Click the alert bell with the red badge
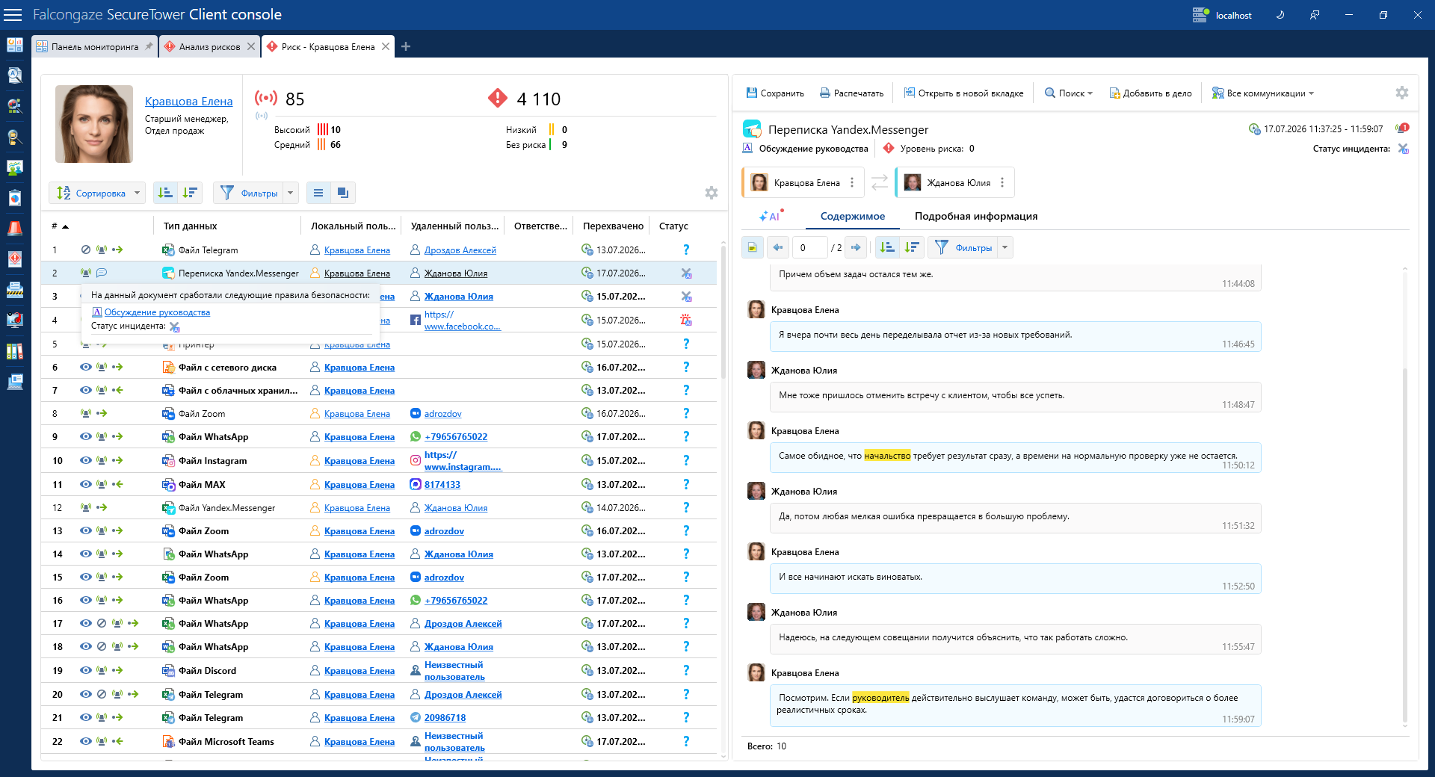This screenshot has height=777, width=1435. coord(1402,129)
